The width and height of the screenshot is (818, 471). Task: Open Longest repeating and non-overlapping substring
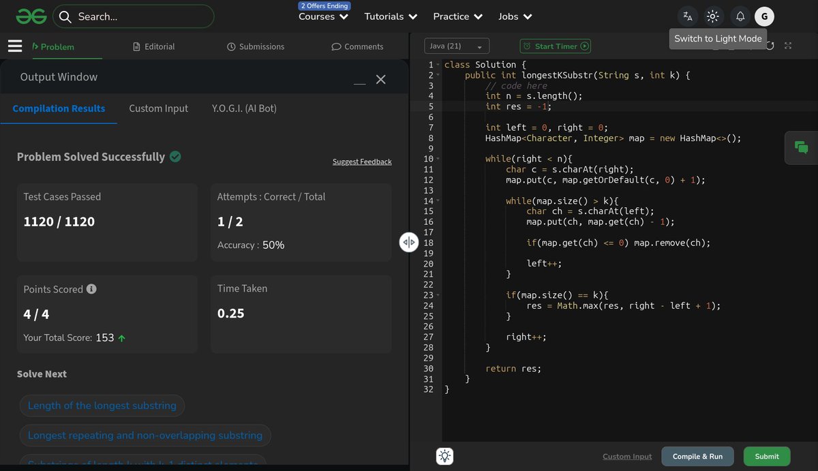click(x=145, y=436)
